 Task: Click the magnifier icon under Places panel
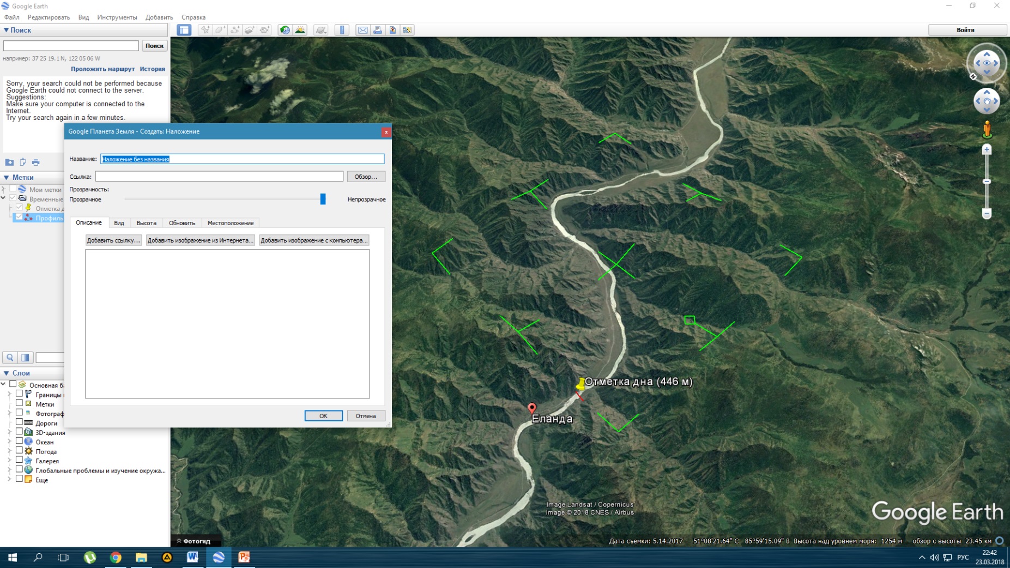tap(10, 358)
